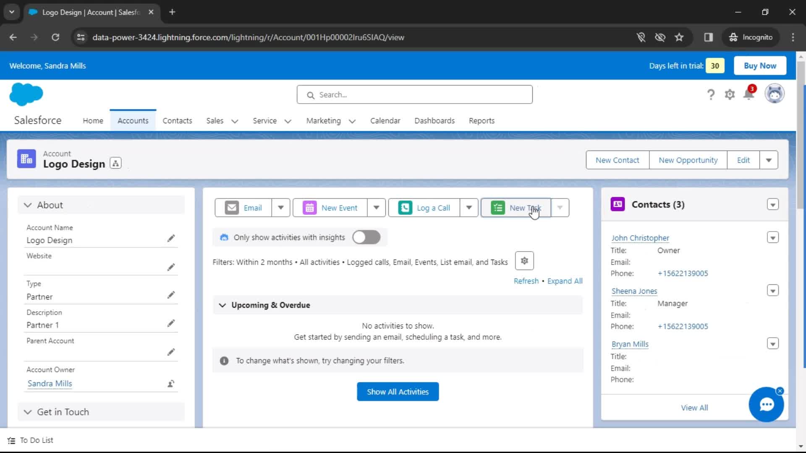Expand the Marketing nav dropdown
806x453 pixels.
[352, 121]
